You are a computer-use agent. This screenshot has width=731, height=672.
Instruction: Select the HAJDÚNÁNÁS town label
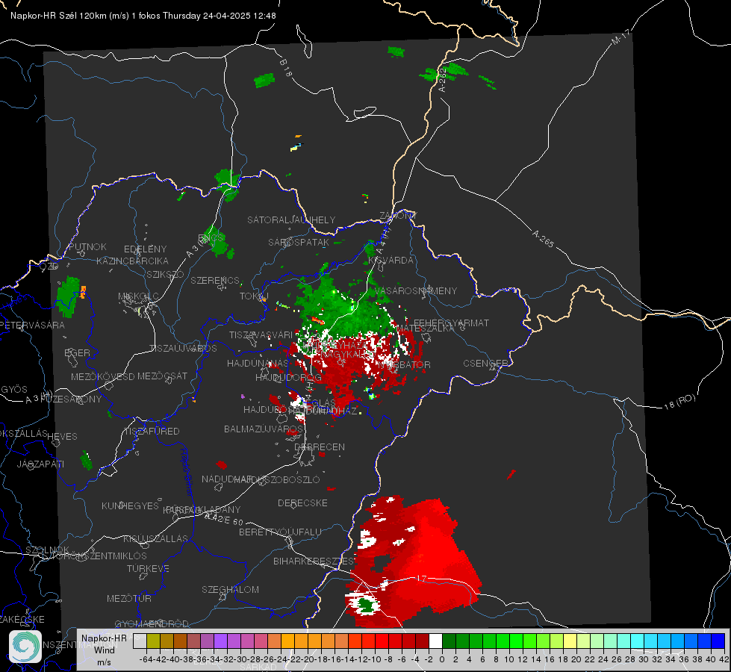258,363
